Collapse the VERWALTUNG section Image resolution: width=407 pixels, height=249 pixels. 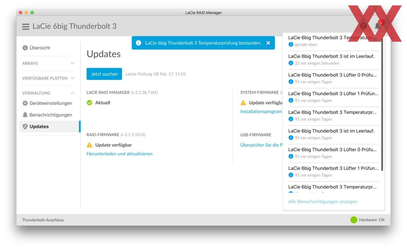coord(48,93)
